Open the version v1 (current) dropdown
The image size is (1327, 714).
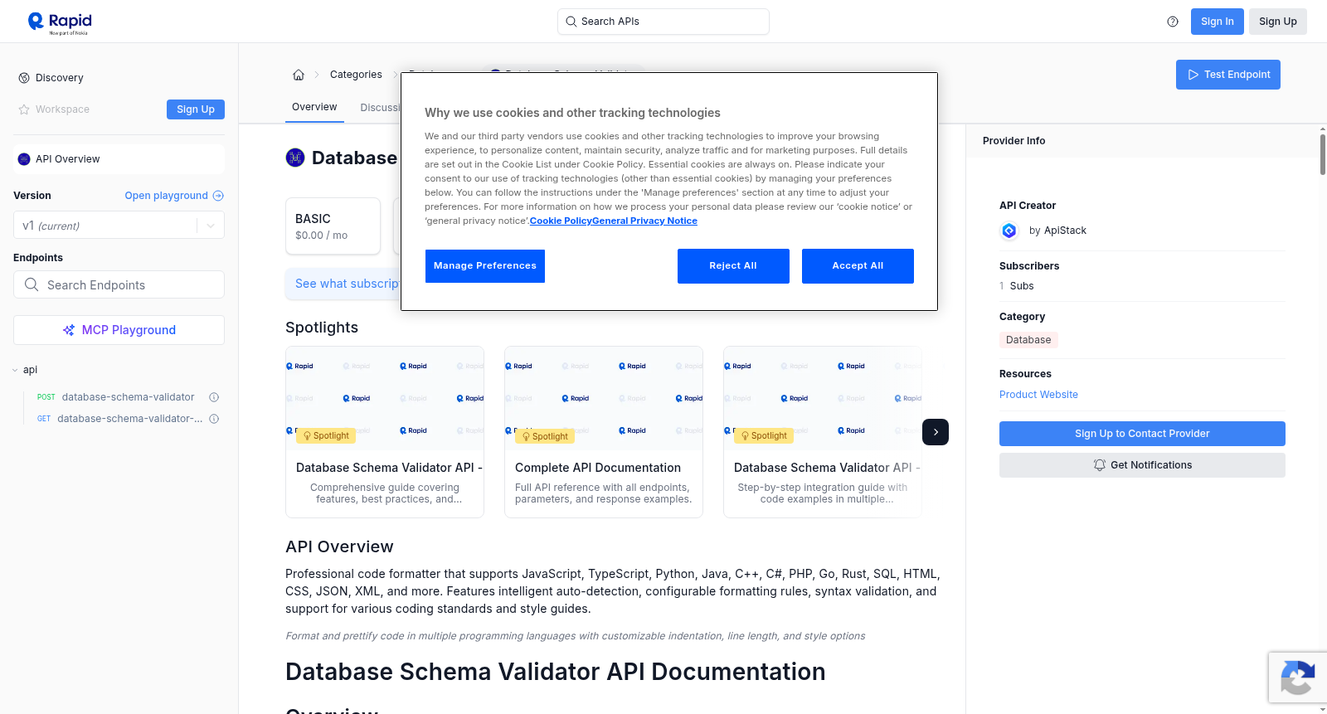119,226
